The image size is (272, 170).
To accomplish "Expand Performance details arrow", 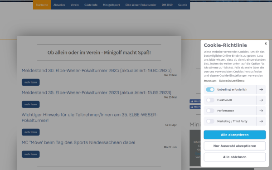I will [261, 111].
